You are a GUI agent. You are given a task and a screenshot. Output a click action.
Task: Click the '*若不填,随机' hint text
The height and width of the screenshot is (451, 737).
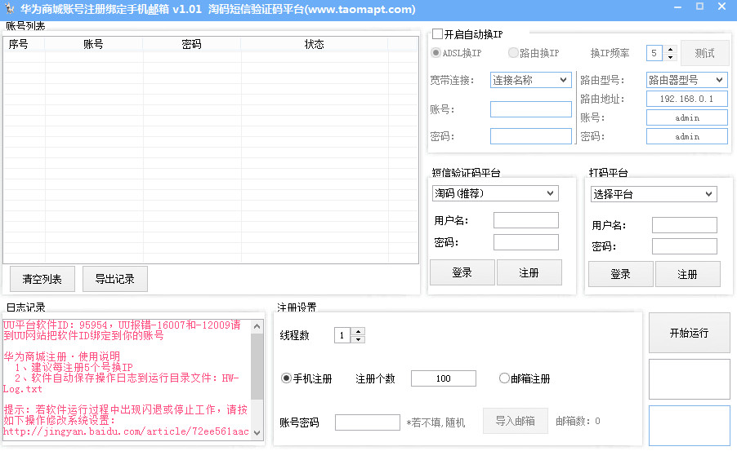tap(435, 422)
